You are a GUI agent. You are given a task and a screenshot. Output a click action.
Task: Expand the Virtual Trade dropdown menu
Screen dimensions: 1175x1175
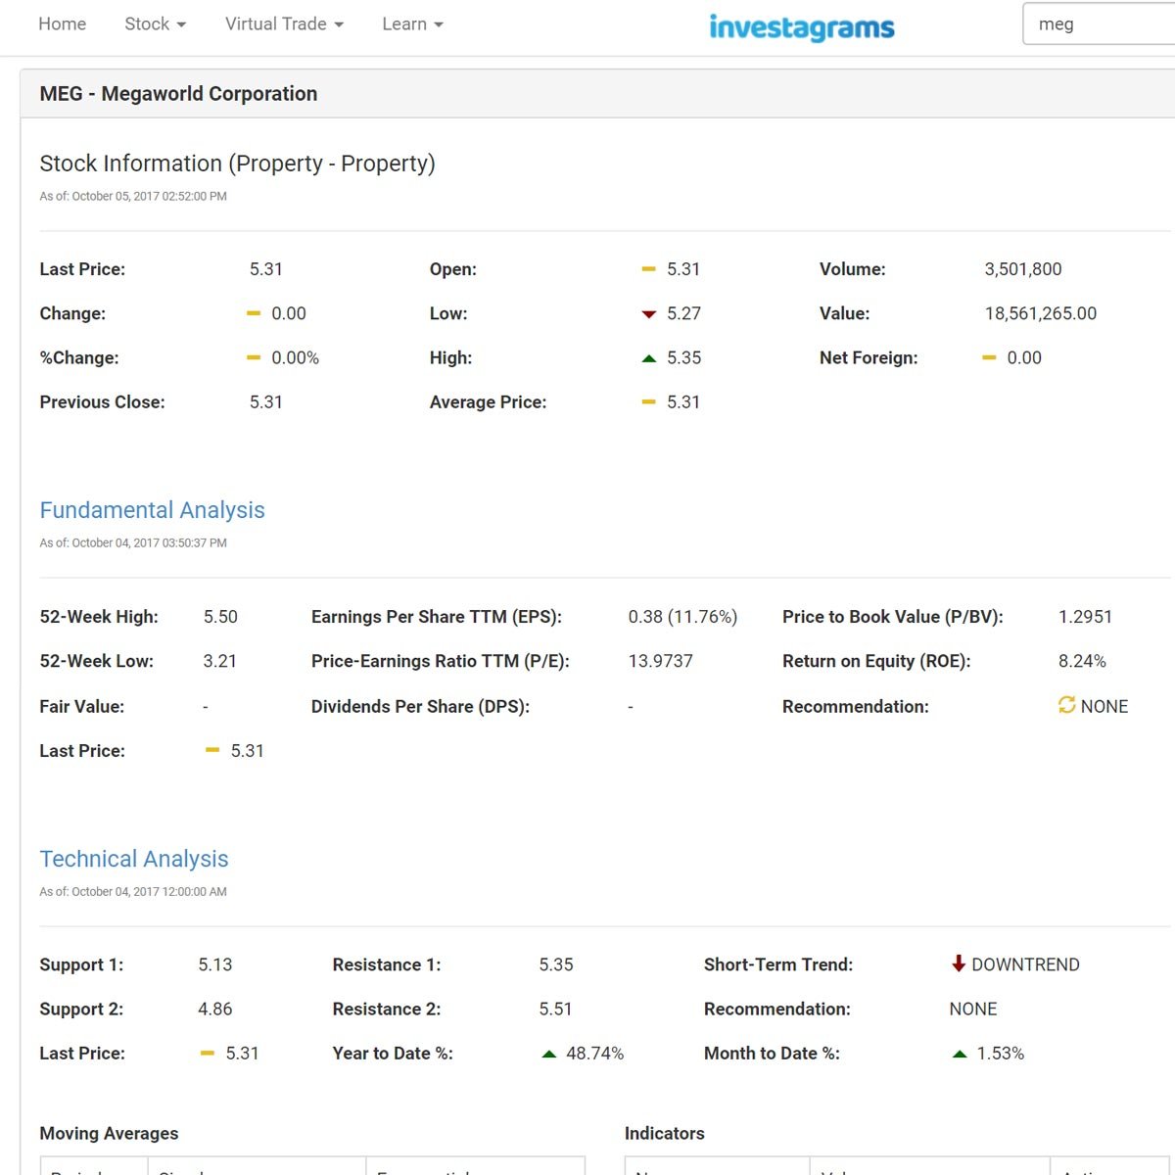(284, 23)
